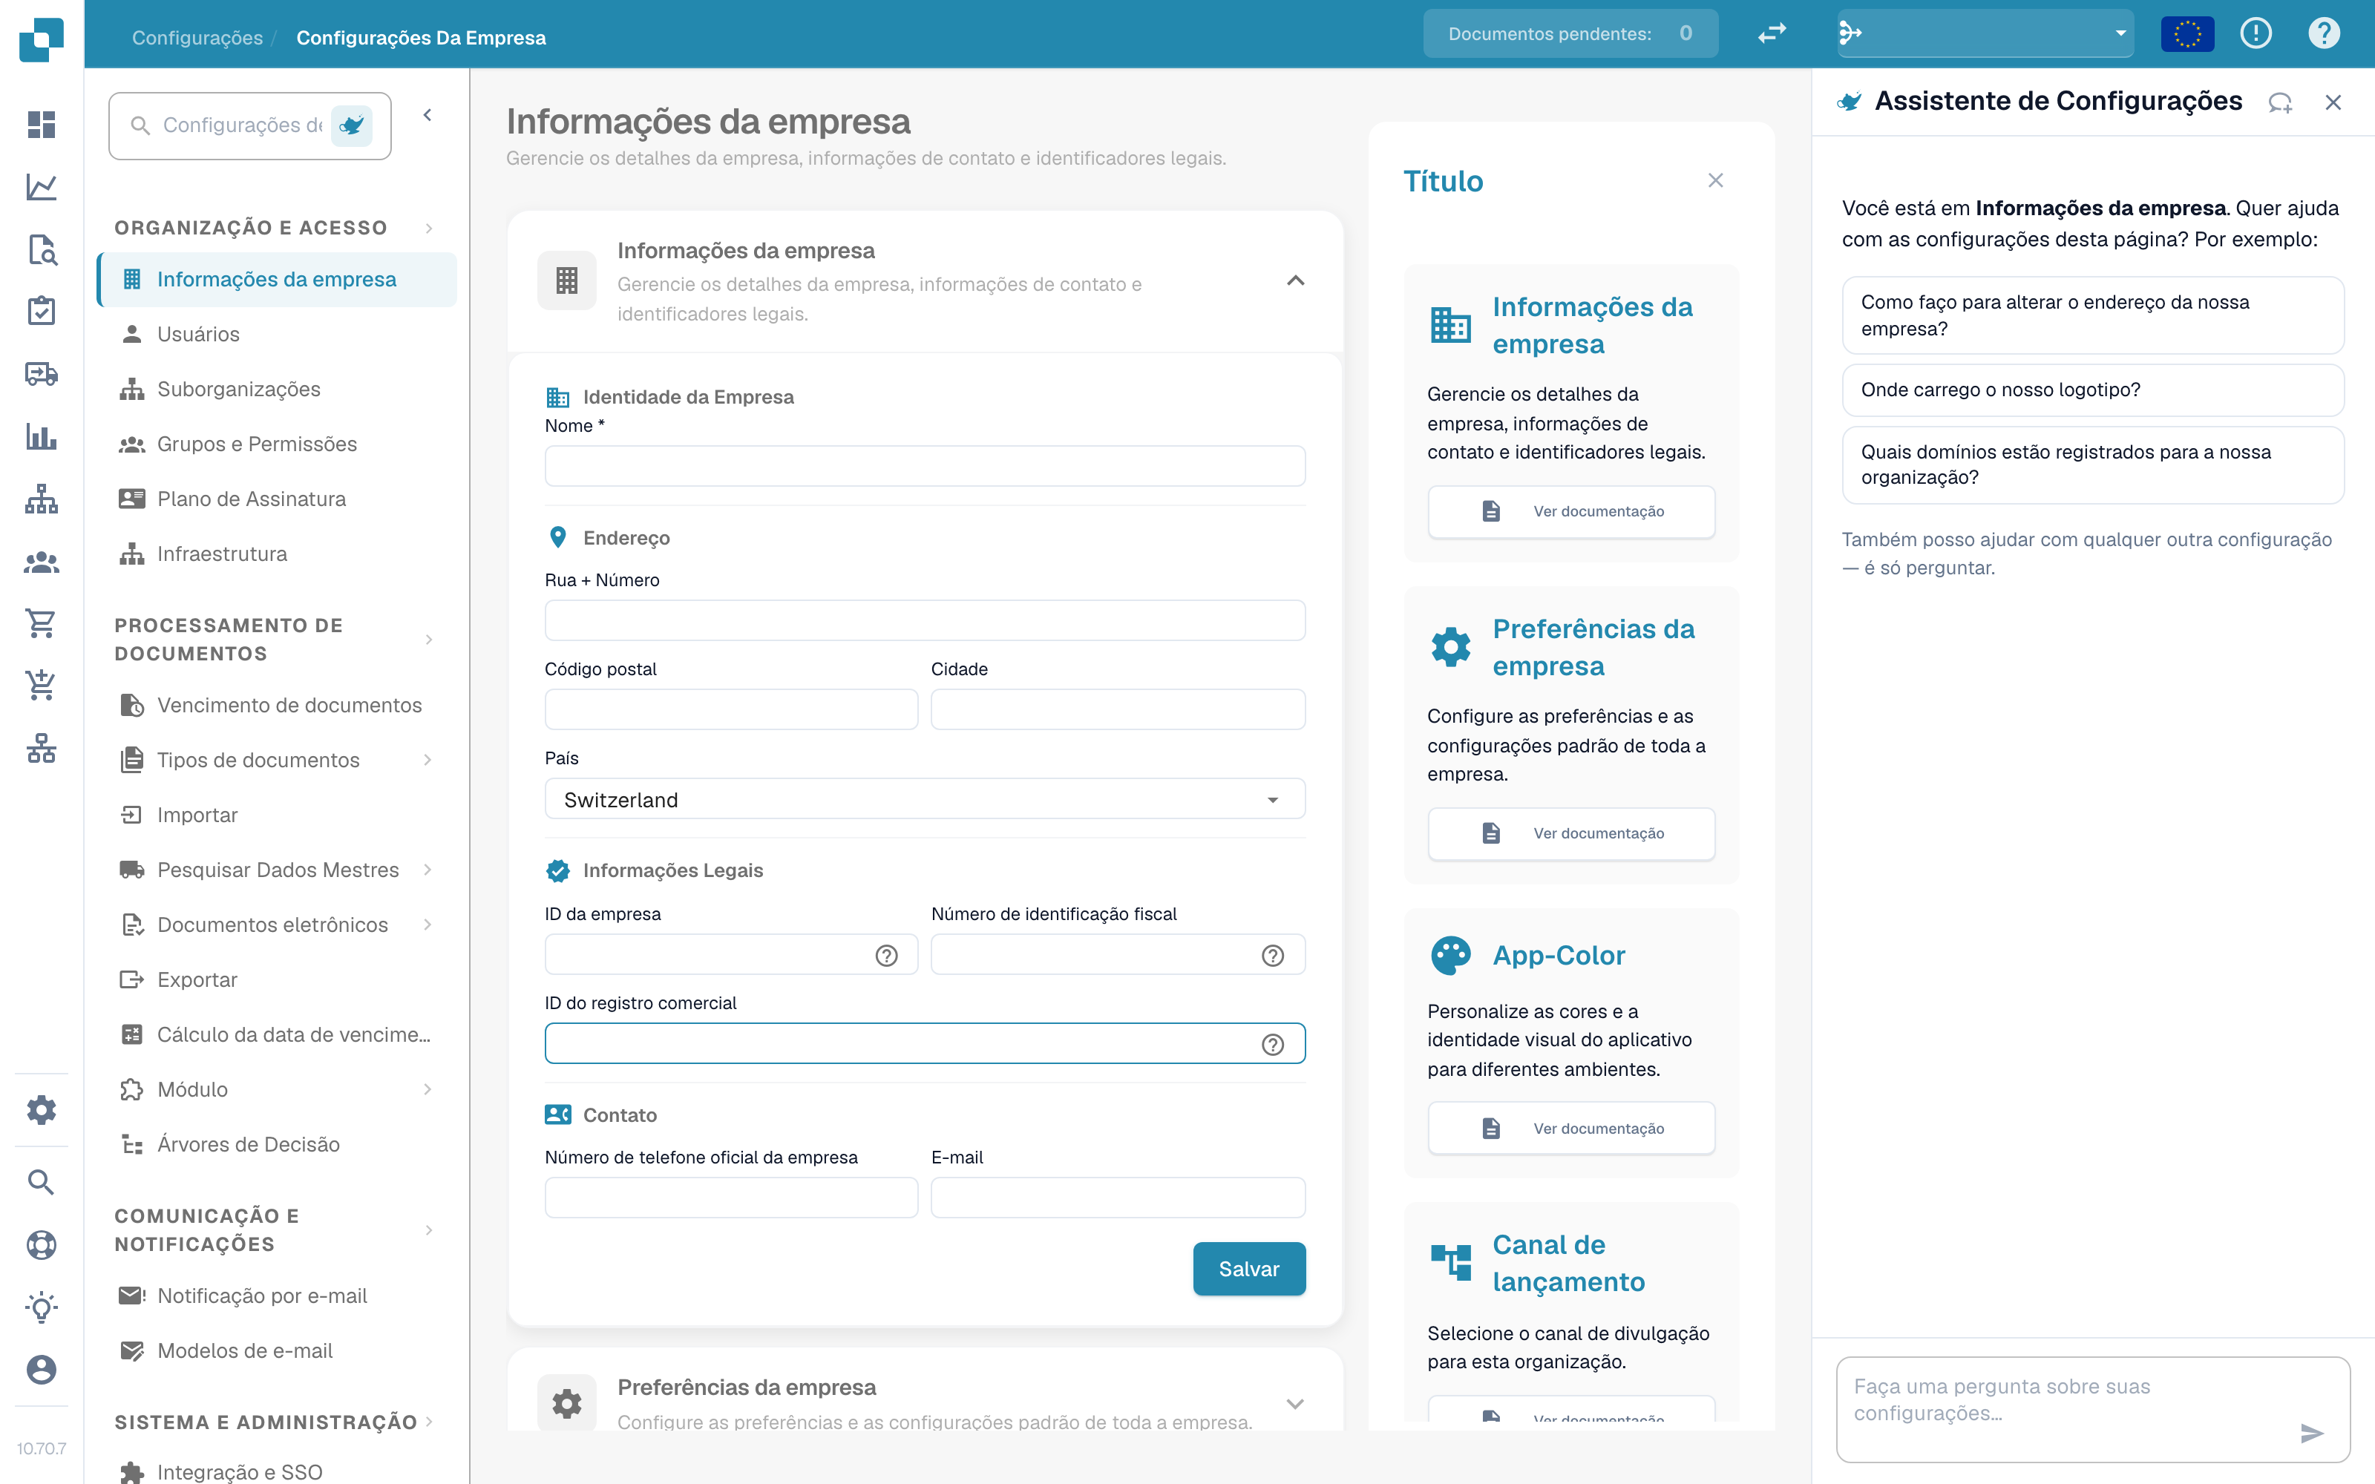View documentation for Informações da empresa

coord(1571,511)
